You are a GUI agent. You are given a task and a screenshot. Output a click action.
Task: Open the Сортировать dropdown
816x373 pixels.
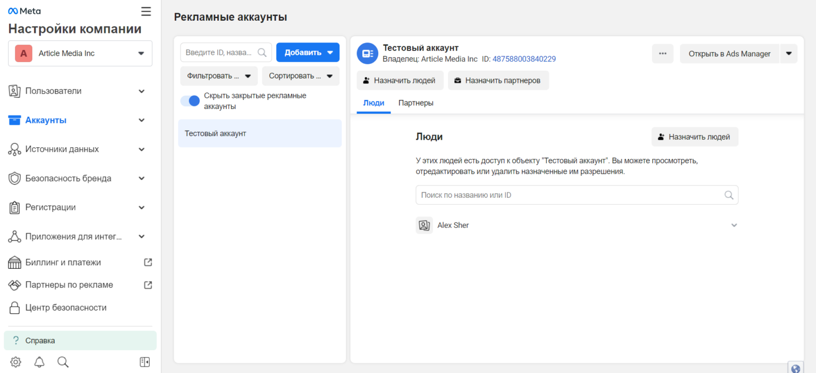301,76
